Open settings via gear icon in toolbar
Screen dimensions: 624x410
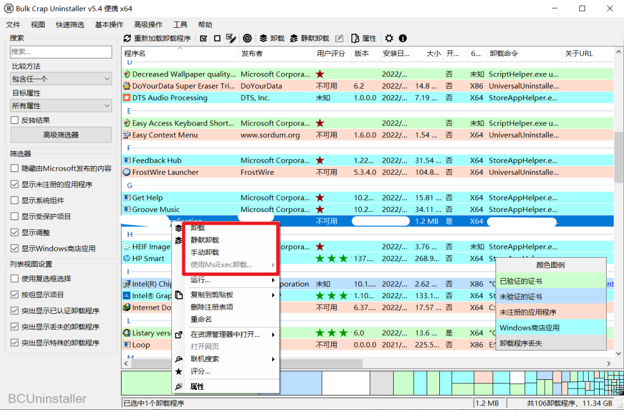click(389, 38)
